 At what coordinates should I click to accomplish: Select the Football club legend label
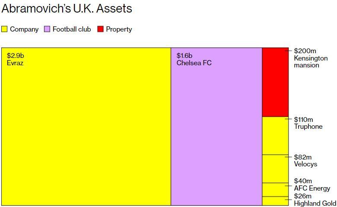[72, 29]
